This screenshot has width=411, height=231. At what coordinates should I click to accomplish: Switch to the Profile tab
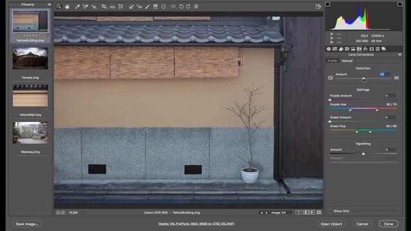tap(333, 61)
